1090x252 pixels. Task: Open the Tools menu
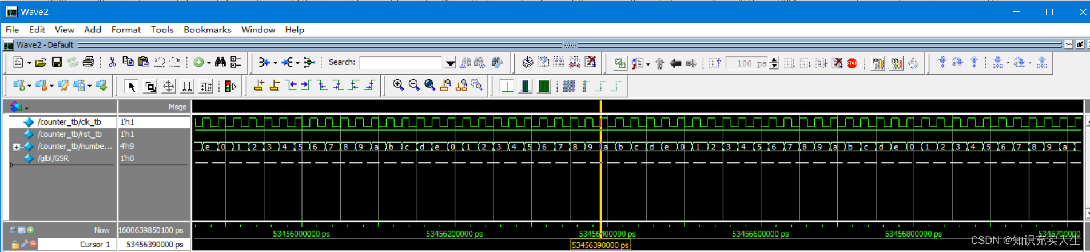tap(162, 30)
